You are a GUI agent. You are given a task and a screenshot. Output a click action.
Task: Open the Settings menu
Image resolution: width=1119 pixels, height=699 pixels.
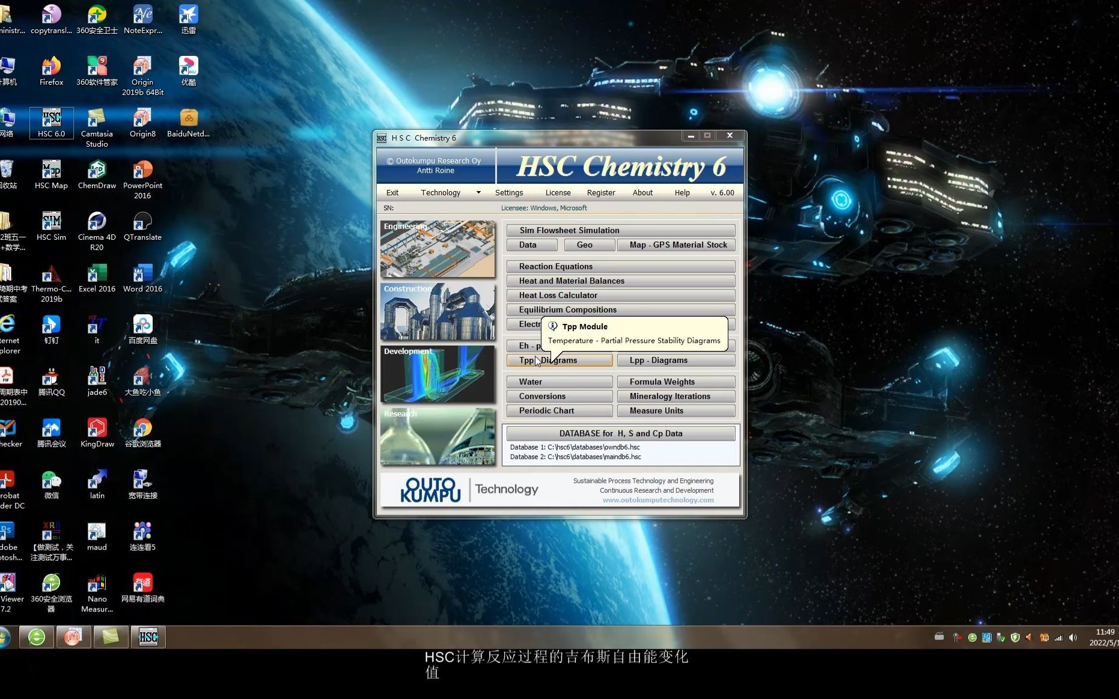[509, 192]
